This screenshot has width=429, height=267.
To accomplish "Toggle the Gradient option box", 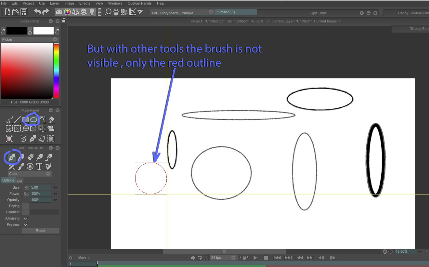I will click(26, 212).
